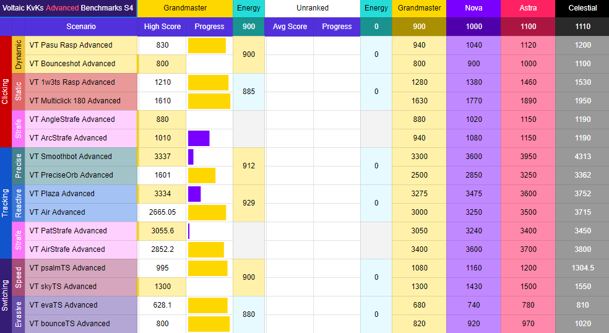609x333 pixels.
Task: Select the VT PatStrafe Advanced scenario cell
Action: pos(81,231)
